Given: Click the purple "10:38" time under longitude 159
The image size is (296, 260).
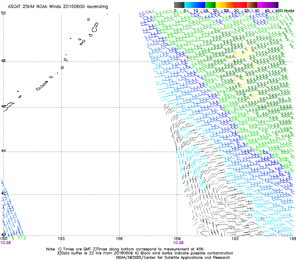Looking at the screenshot, I should click(x=178, y=243).
